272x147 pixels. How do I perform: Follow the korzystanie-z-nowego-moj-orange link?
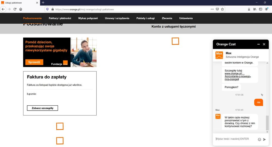(x=238, y=76)
